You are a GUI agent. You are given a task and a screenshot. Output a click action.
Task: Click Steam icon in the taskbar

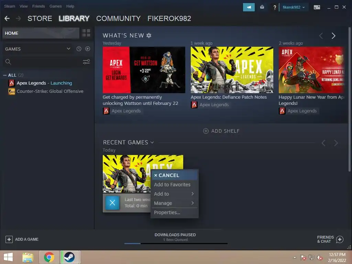click(x=69, y=257)
